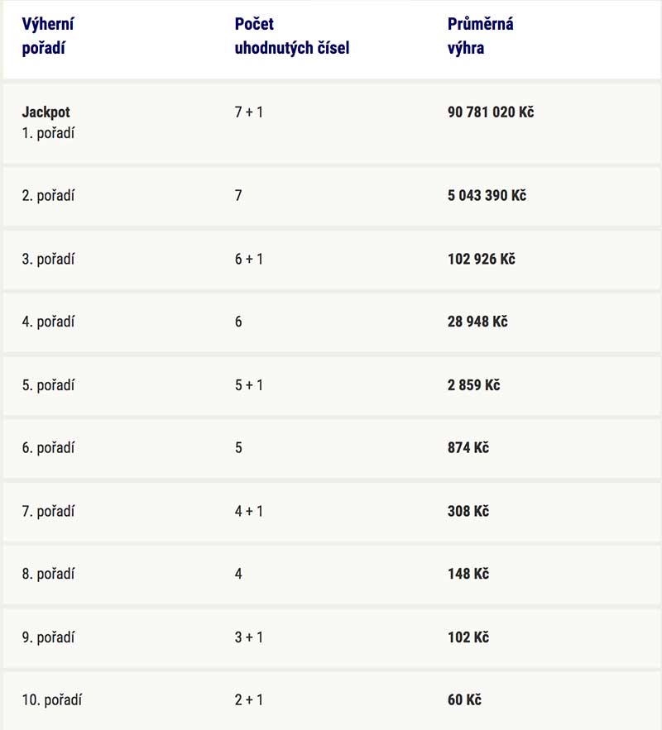Select the 2. pořadí row label
Image resolution: width=662 pixels, height=730 pixels.
48,196
